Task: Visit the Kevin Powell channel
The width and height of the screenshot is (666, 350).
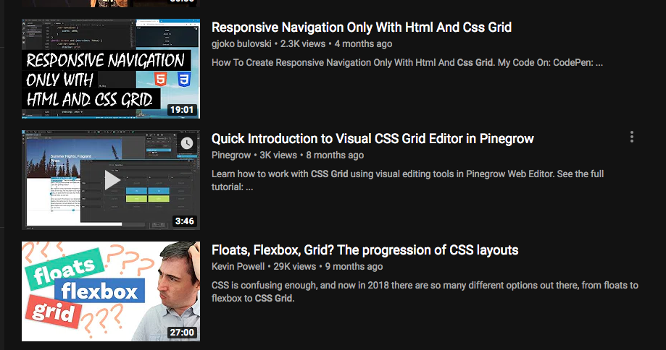Action: coord(238,267)
